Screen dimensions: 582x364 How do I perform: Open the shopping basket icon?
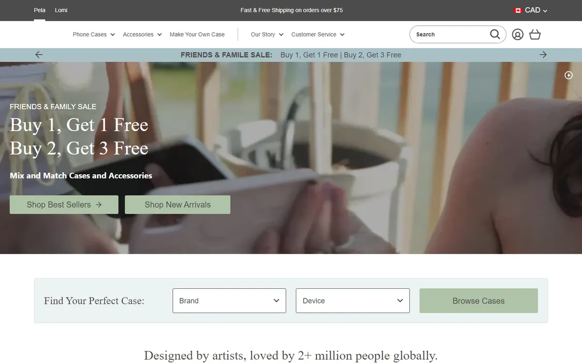click(x=535, y=34)
